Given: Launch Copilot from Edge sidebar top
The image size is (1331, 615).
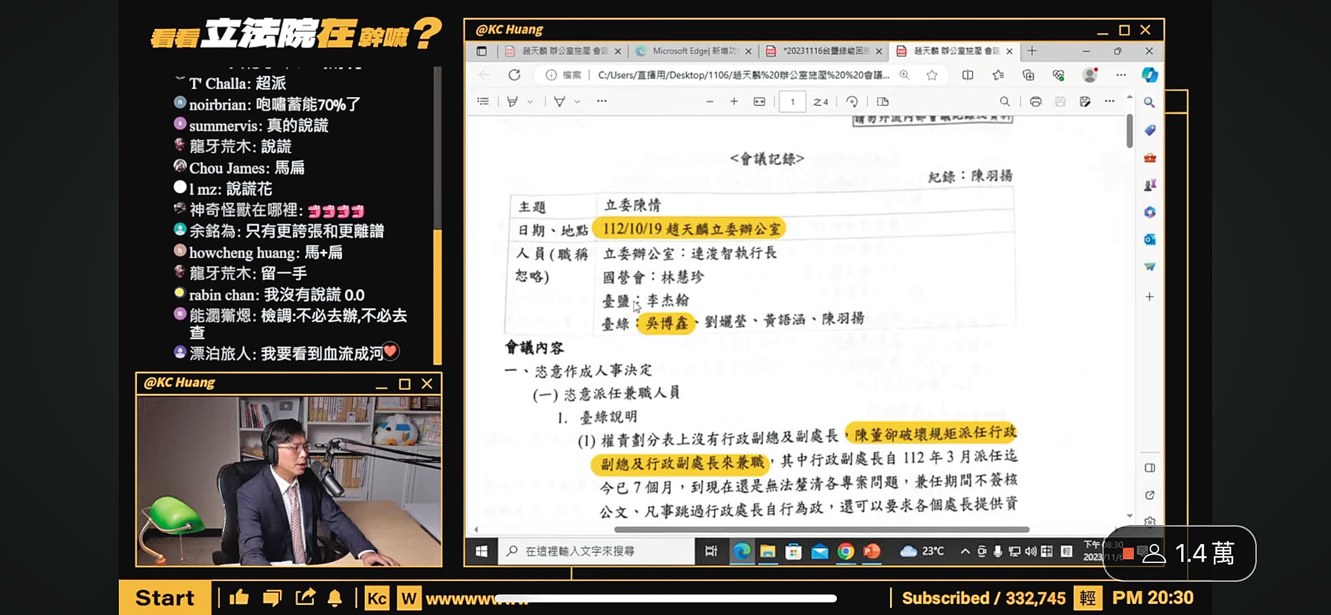Looking at the screenshot, I should 1150,75.
